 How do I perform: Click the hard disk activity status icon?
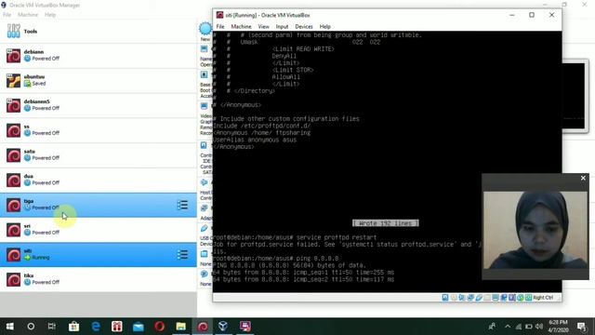click(445, 298)
